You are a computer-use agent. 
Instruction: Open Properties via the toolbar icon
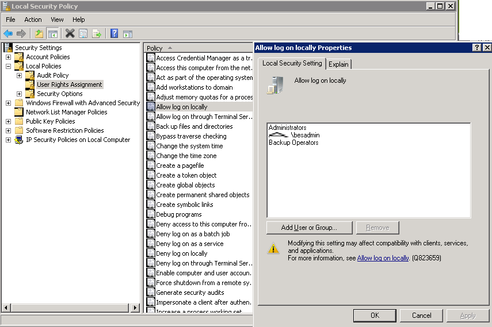point(83,34)
